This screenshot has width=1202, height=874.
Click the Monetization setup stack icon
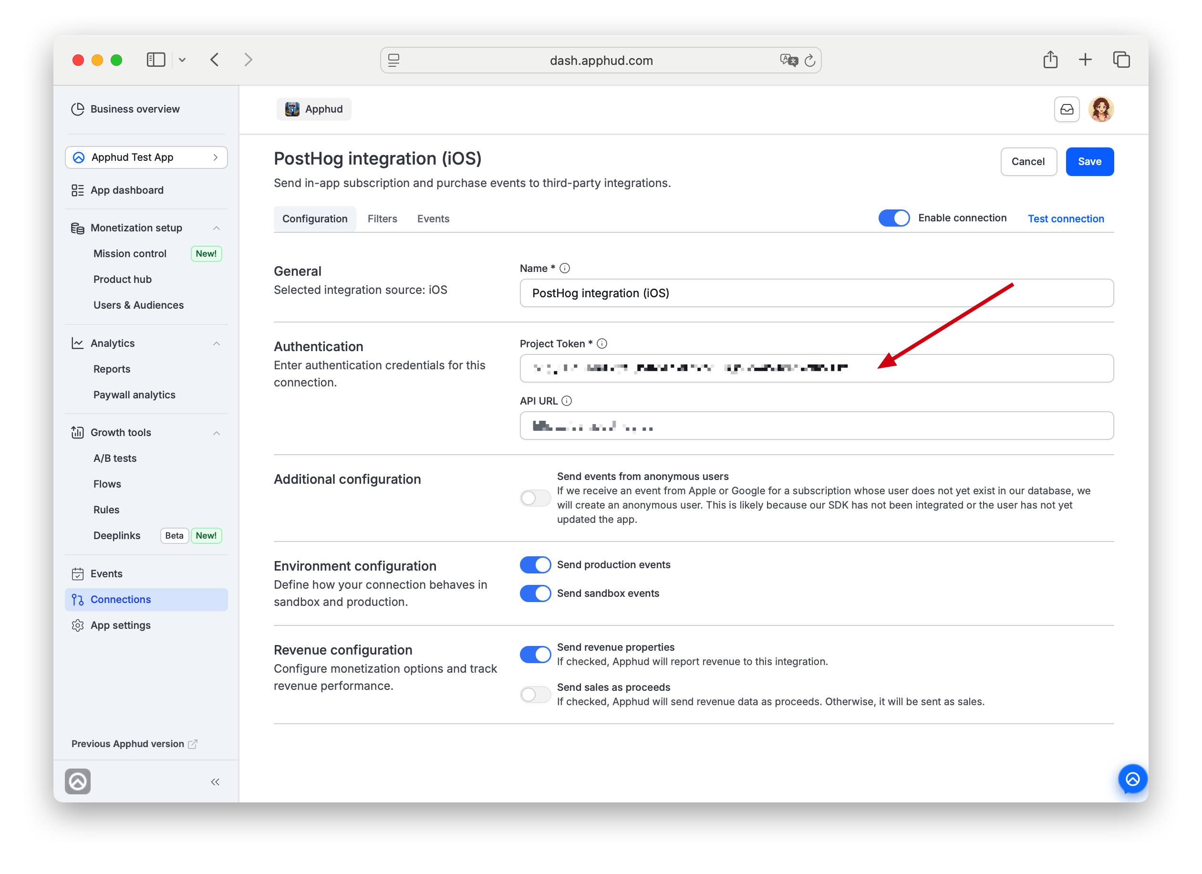click(77, 228)
